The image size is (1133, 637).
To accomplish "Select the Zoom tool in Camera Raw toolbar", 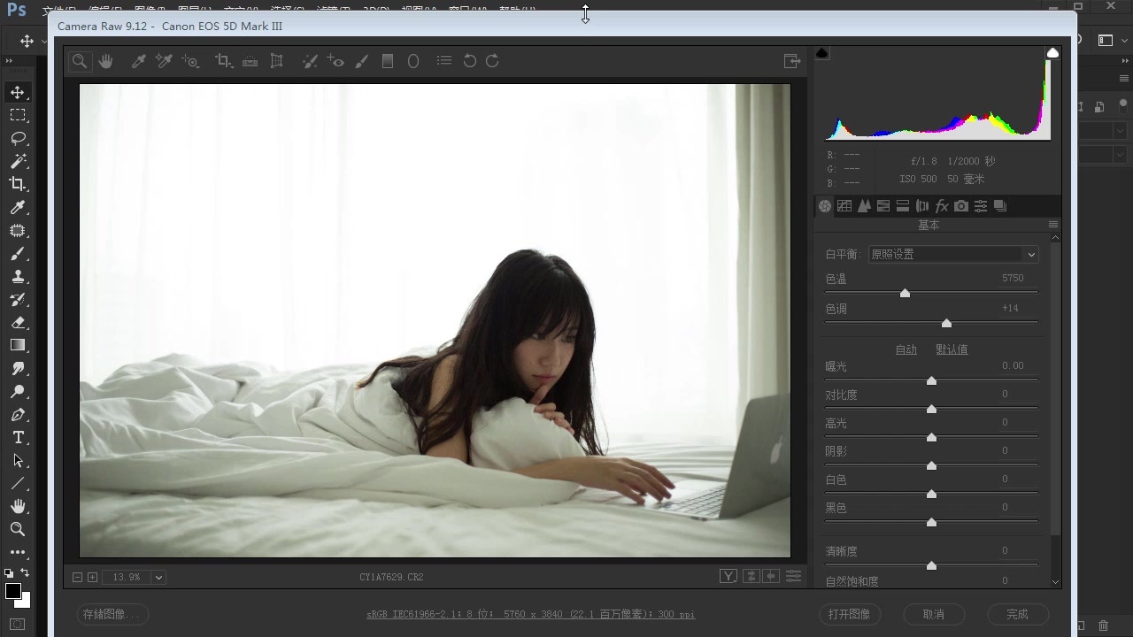I will tap(80, 61).
